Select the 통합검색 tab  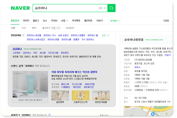tap(15, 21)
